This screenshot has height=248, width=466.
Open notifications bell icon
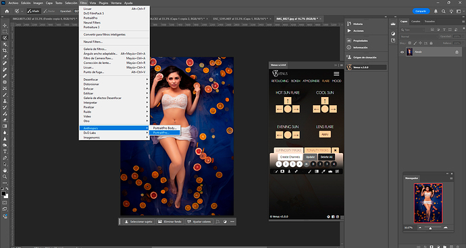click(x=436, y=11)
